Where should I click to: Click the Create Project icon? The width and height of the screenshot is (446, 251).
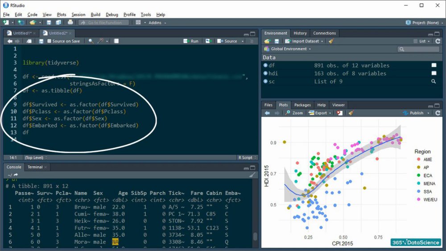click(x=21, y=22)
